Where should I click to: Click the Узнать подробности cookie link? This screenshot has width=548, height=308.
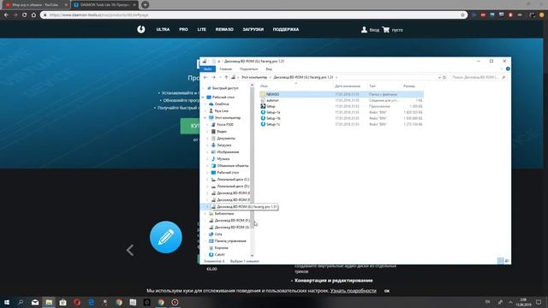click(x=354, y=291)
